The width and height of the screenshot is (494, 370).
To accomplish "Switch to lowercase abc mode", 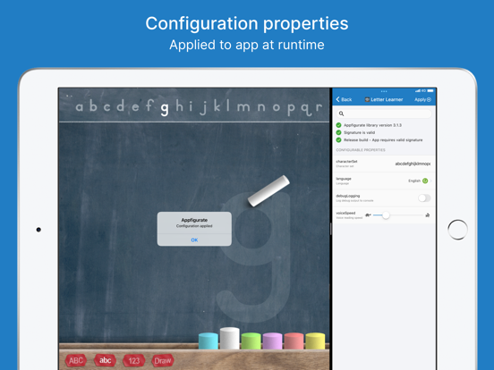I will (x=106, y=360).
